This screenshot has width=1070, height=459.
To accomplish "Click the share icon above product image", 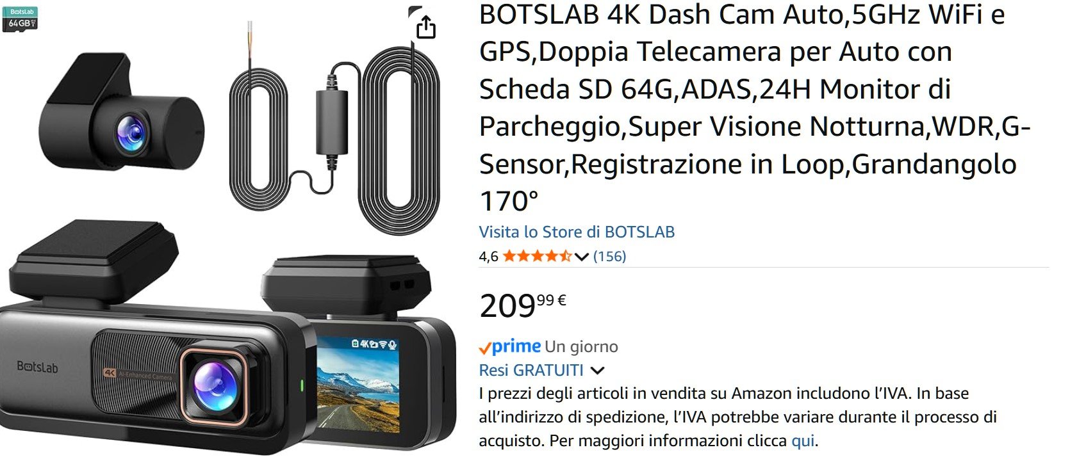I will pos(425,26).
